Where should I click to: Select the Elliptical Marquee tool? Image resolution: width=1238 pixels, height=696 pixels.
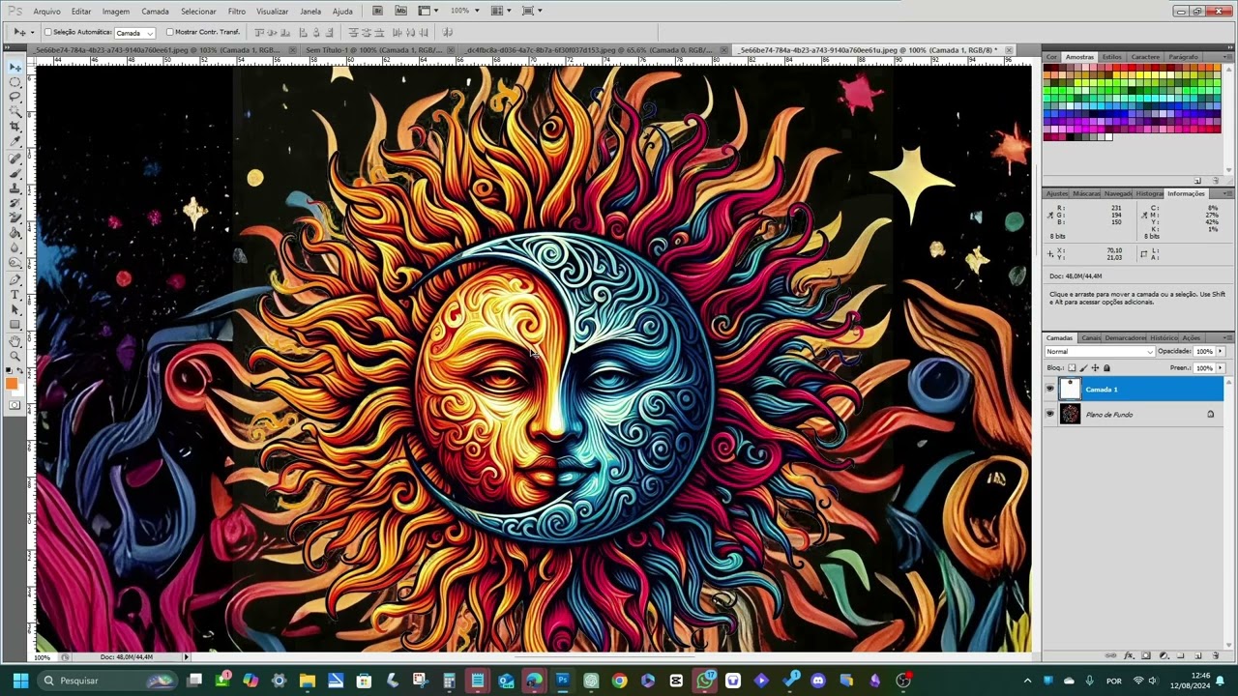[15, 82]
